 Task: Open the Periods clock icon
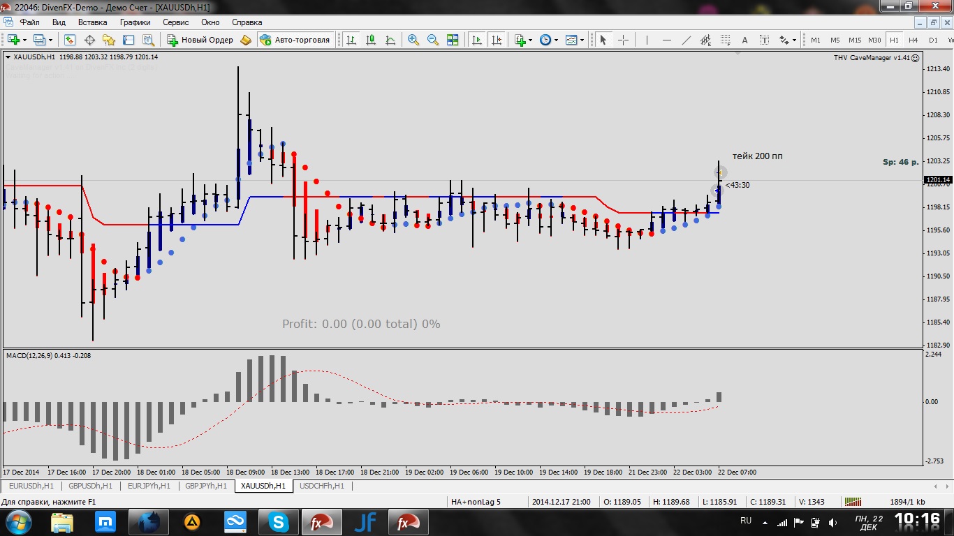545,40
